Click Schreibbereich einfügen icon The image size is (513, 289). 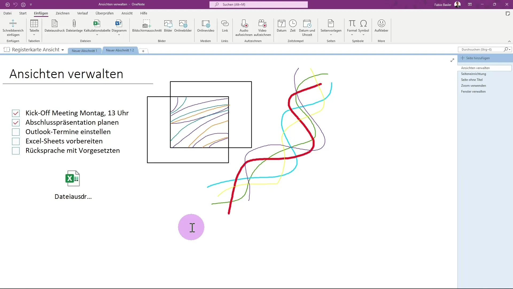point(13,24)
